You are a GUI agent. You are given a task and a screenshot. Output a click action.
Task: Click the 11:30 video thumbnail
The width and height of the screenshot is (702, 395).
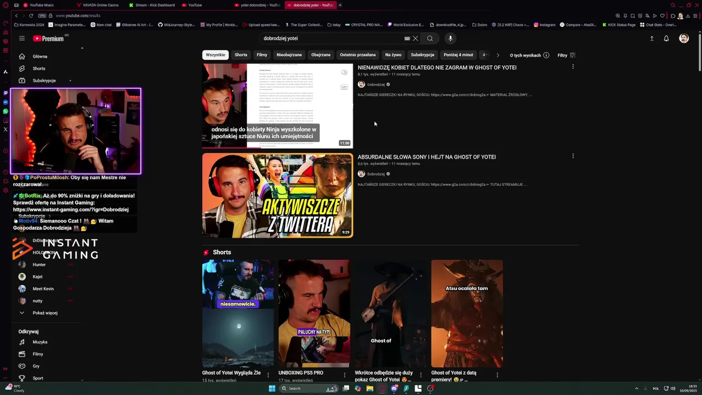coord(278,106)
